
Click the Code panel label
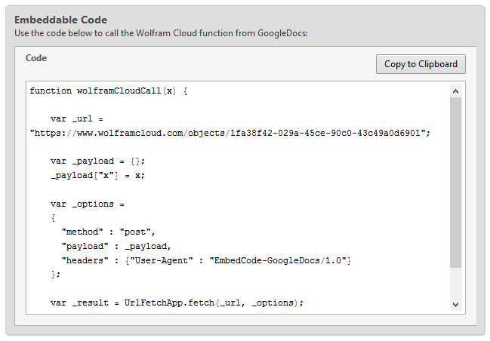pyautogui.click(x=36, y=57)
